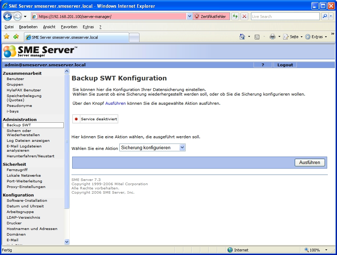The width and height of the screenshot is (337, 255).
Task: Open i-bays in sidebar
Action: [x=13, y=111]
